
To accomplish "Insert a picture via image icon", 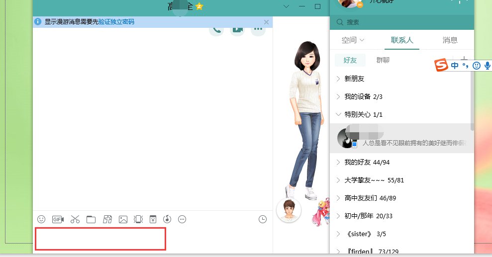I will tap(123, 219).
